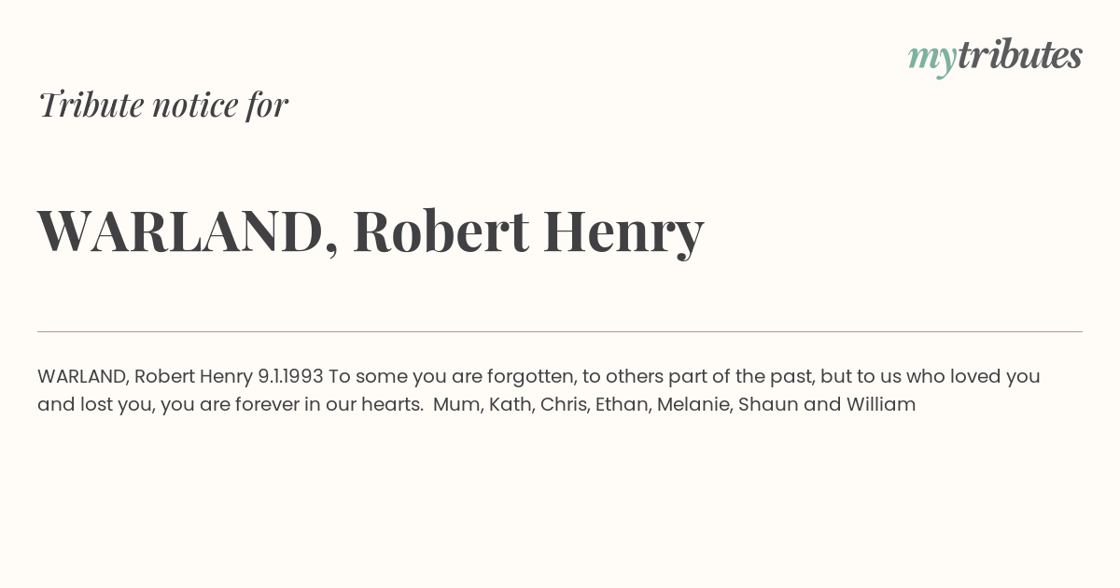
Task: Click 'WARLAND,' at start of notice paragraph
Action: click(83, 376)
